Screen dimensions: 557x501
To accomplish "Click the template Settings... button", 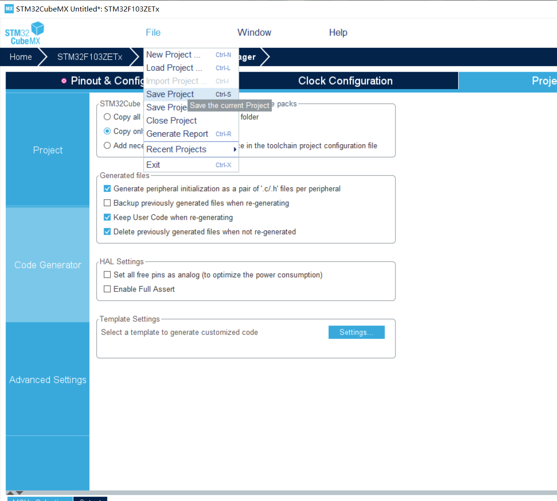I will [x=356, y=332].
